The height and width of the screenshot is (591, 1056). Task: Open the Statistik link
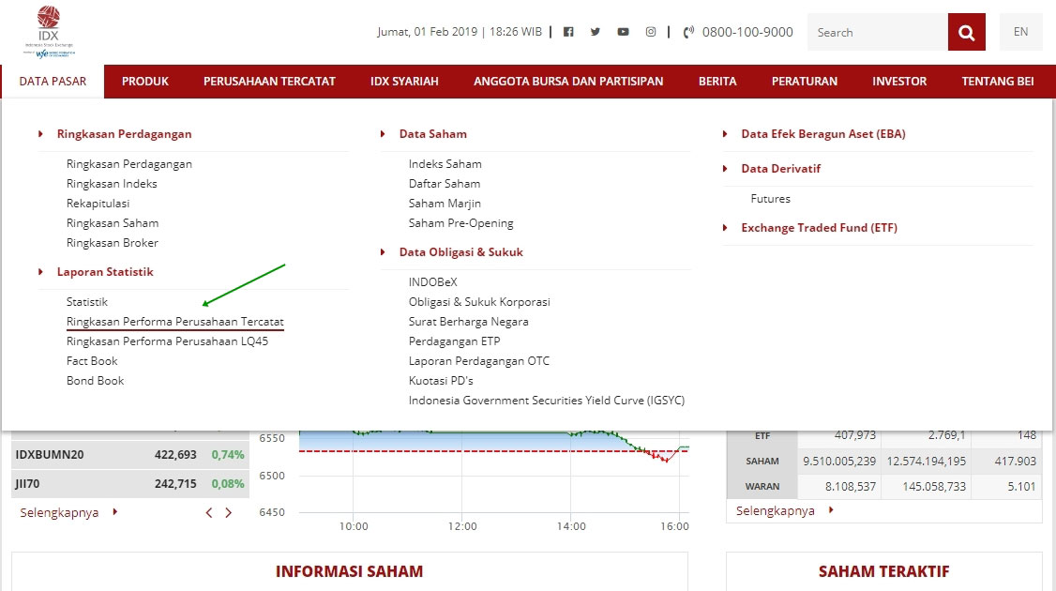click(x=87, y=302)
